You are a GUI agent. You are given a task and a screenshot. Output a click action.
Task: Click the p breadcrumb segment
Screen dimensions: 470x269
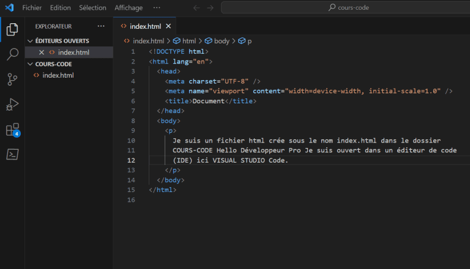[x=250, y=42]
